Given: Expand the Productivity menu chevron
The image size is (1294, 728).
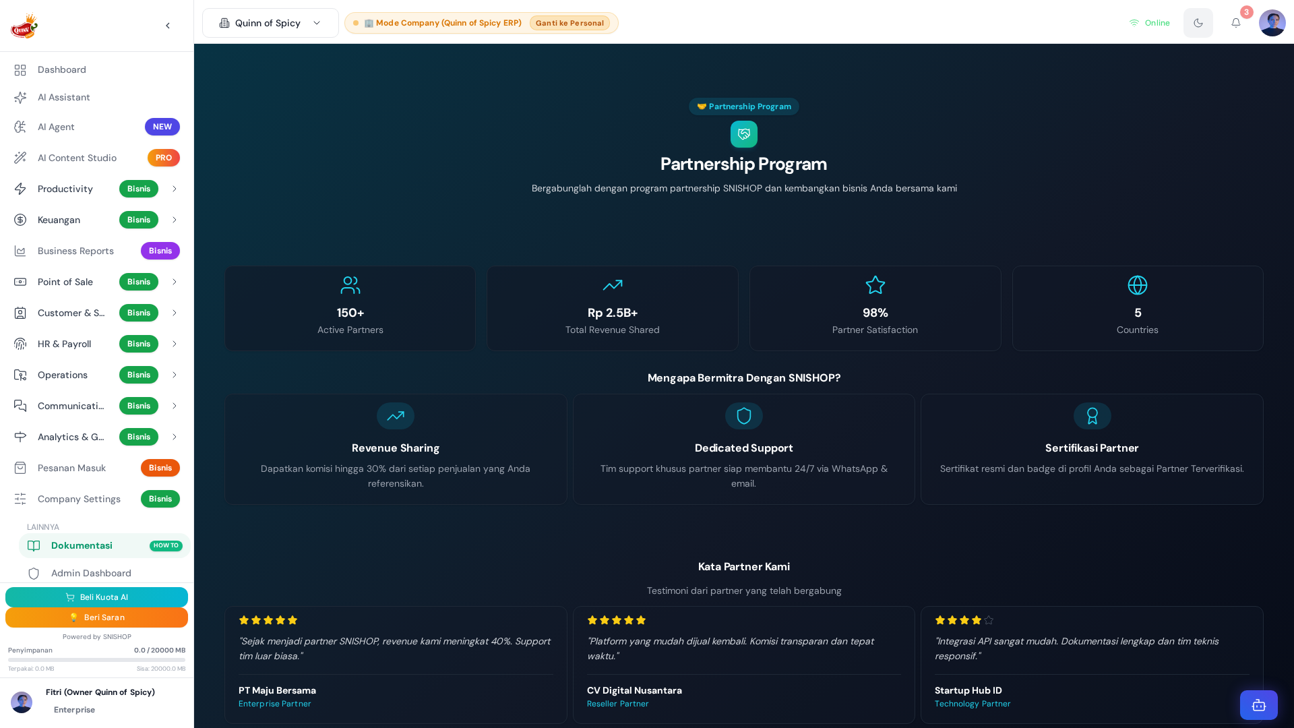Looking at the screenshot, I should point(174,189).
